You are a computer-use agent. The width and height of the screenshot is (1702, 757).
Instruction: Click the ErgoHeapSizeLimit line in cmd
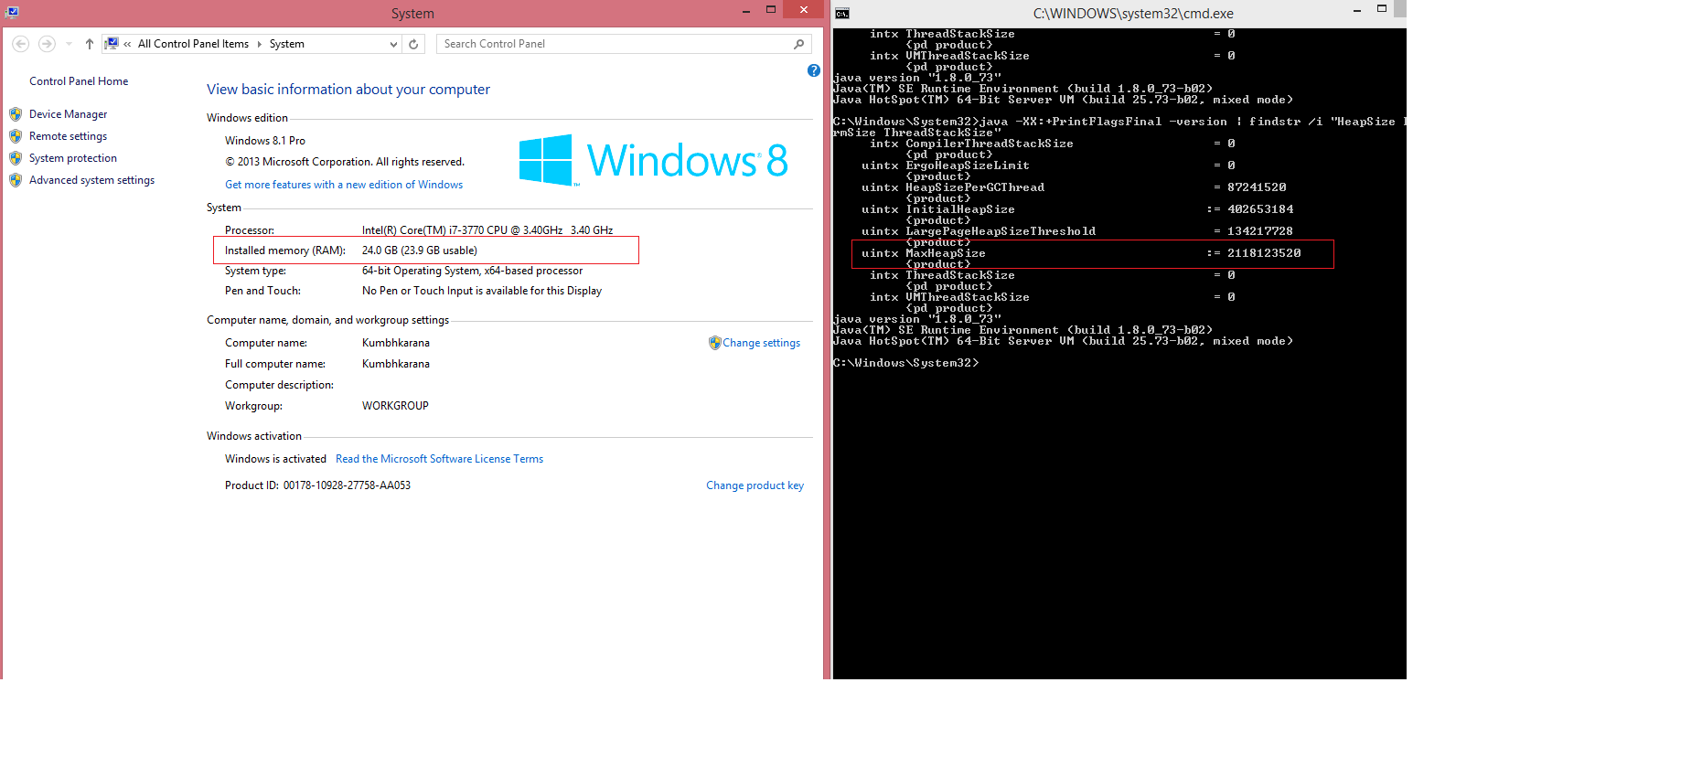1048,165
